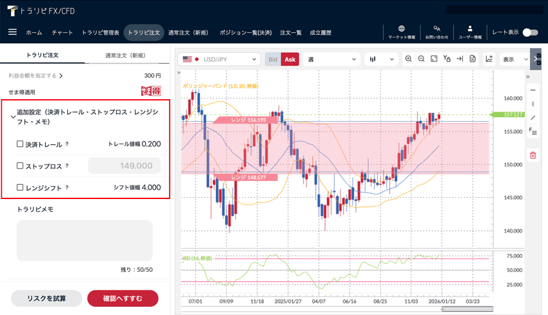The width and height of the screenshot is (548, 315).
Task: Click the RSI (14, 終値) indicator label
Action: tap(197, 258)
